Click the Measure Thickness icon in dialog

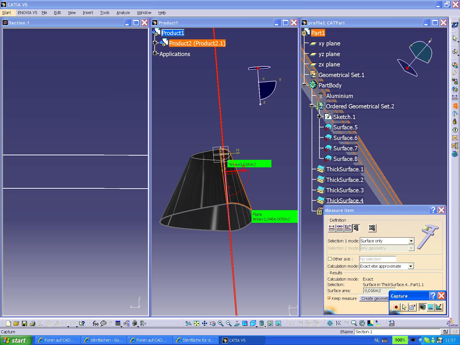[372, 228]
